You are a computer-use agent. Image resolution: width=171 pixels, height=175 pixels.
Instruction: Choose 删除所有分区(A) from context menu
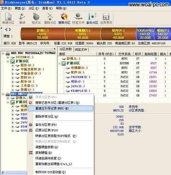pos(60,116)
